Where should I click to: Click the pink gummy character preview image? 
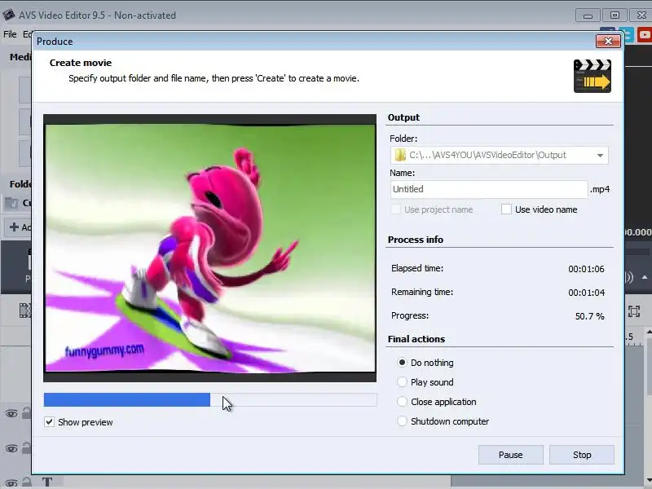pos(209,248)
